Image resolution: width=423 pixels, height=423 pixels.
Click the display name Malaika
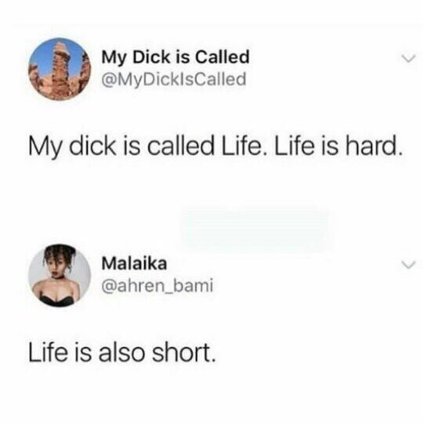(x=134, y=263)
